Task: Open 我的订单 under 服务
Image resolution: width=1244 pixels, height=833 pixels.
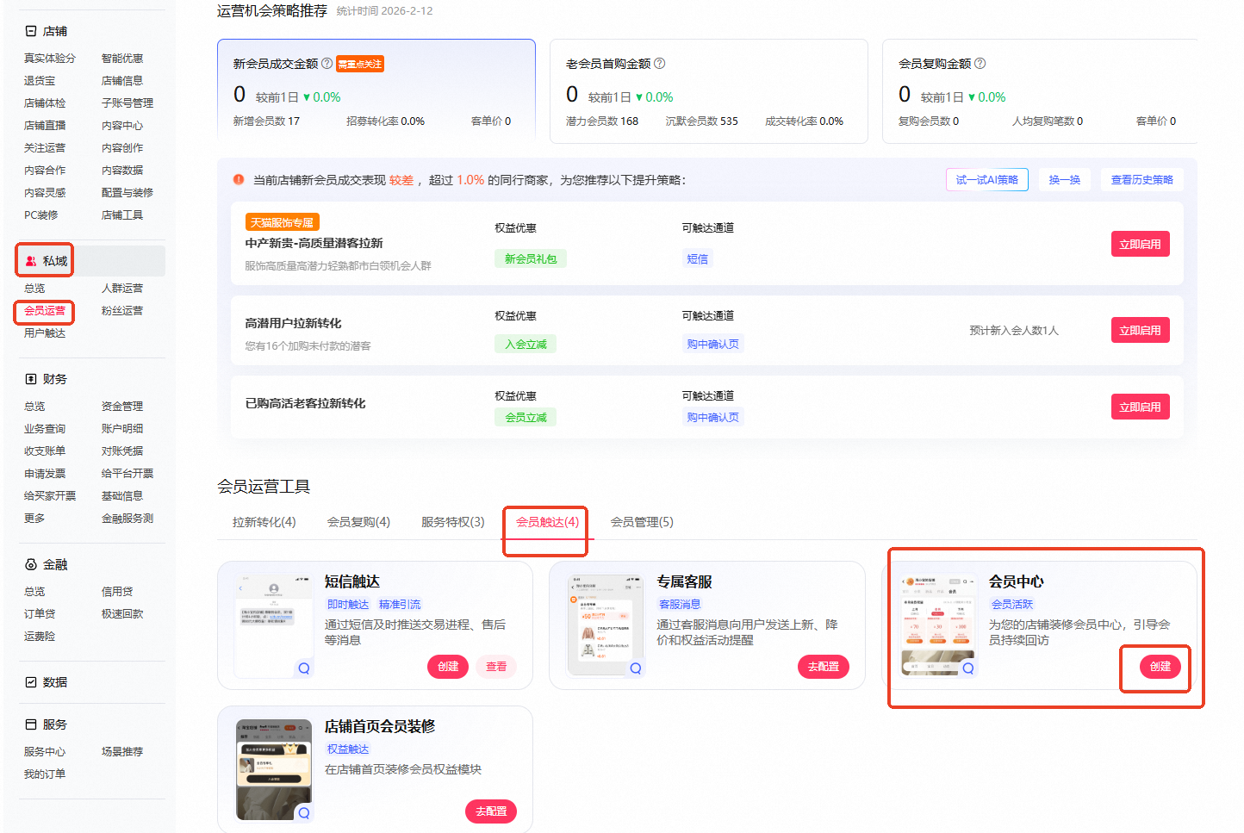Action: [45, 774]
